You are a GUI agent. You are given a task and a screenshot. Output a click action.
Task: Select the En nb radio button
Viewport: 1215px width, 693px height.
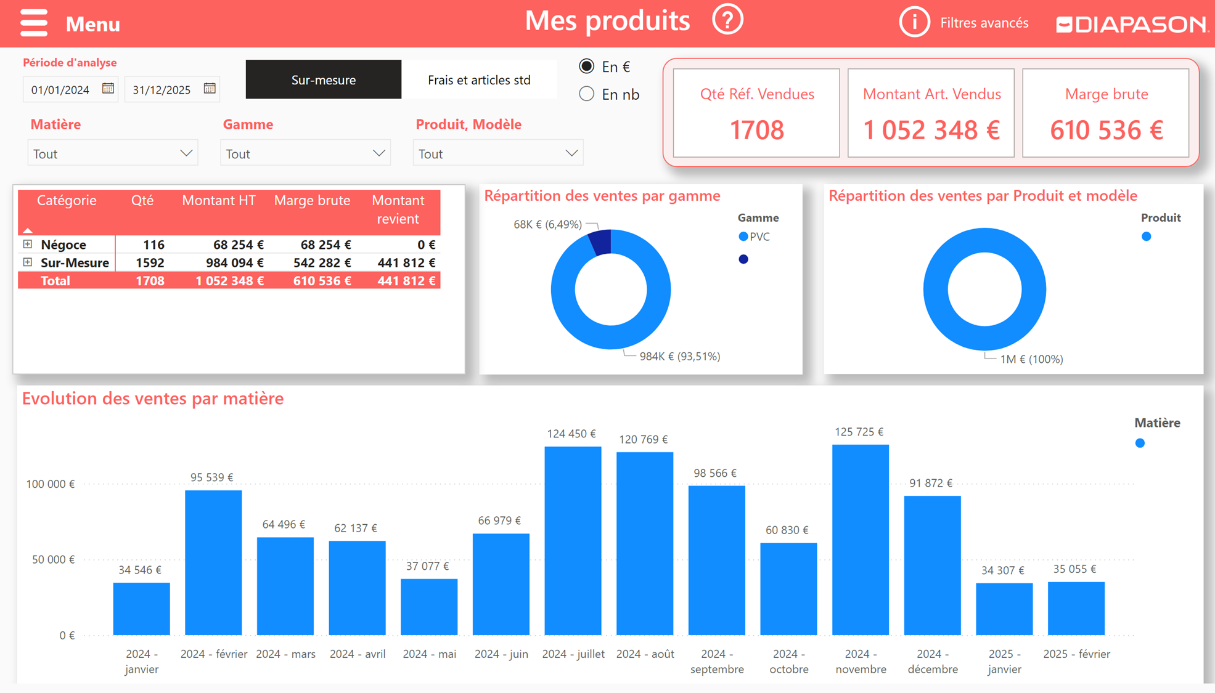tap(587, 94)
